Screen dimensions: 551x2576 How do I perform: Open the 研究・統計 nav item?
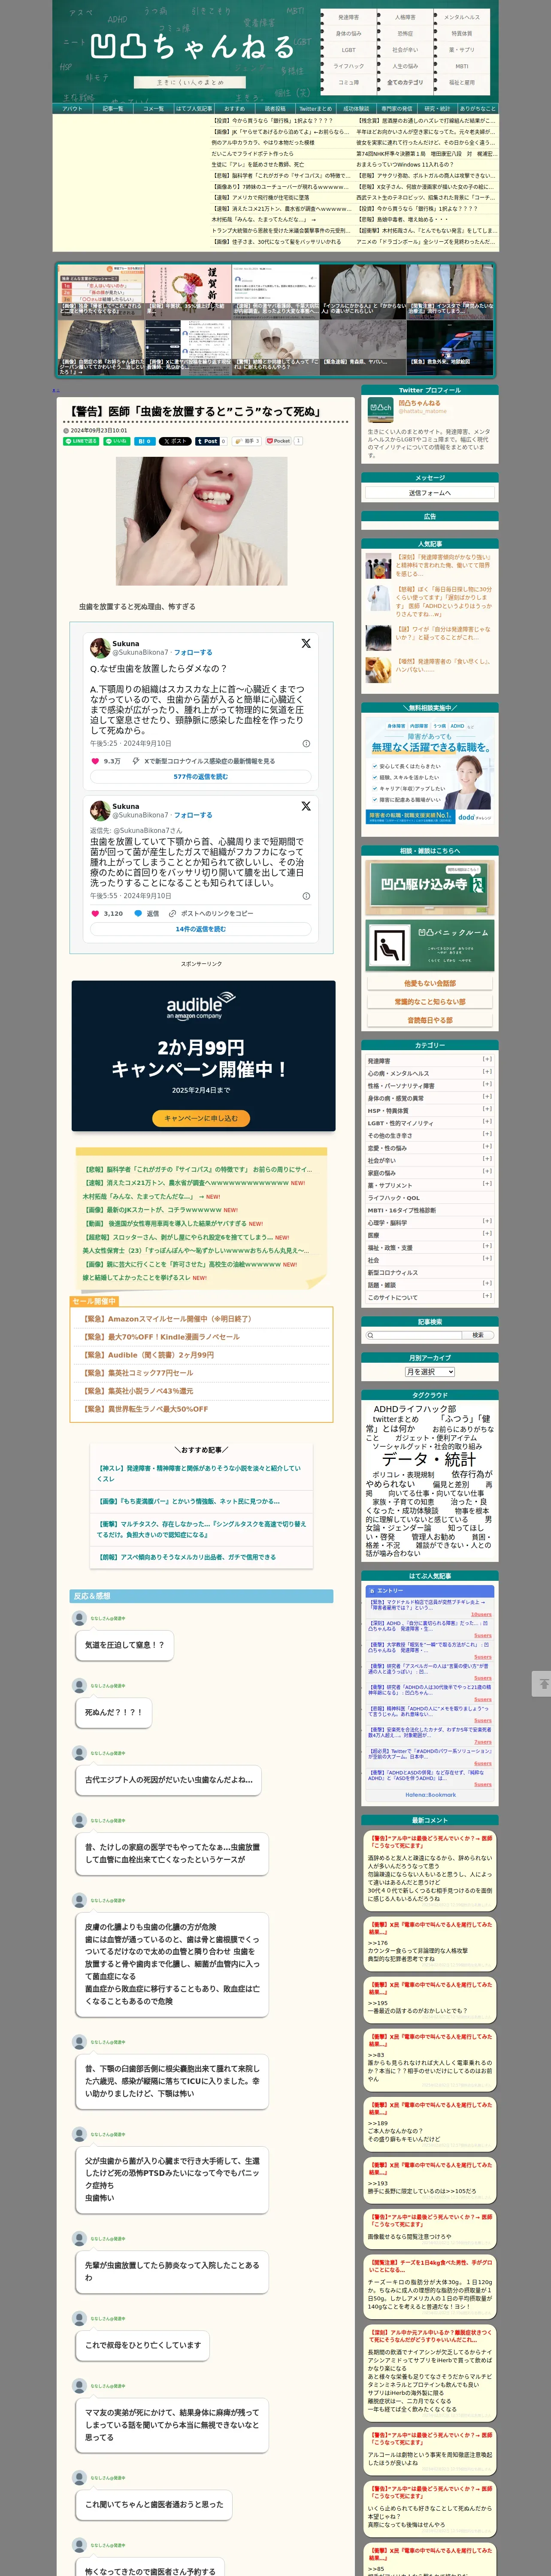437,108
